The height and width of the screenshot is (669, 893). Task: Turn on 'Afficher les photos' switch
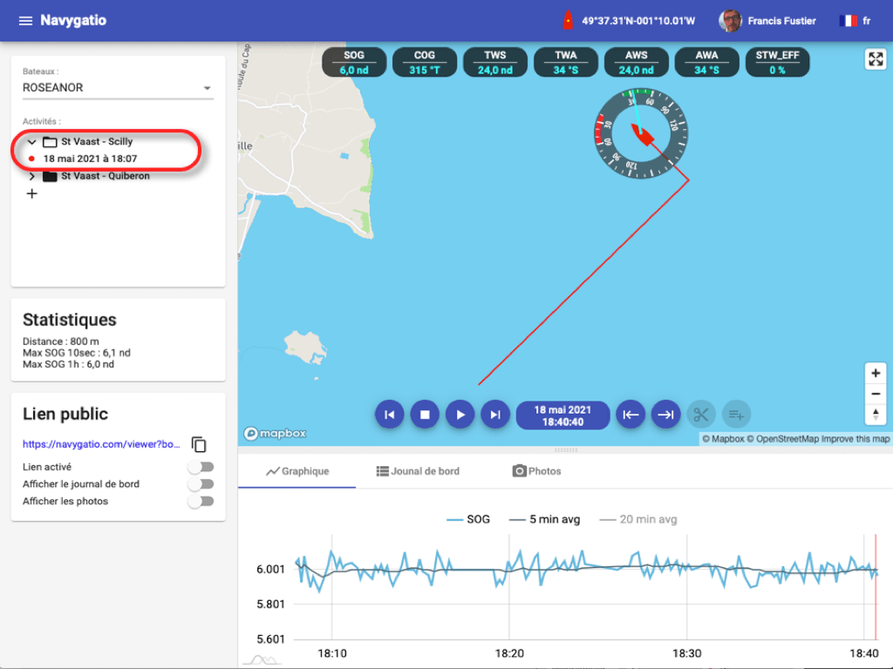(201, 502)
